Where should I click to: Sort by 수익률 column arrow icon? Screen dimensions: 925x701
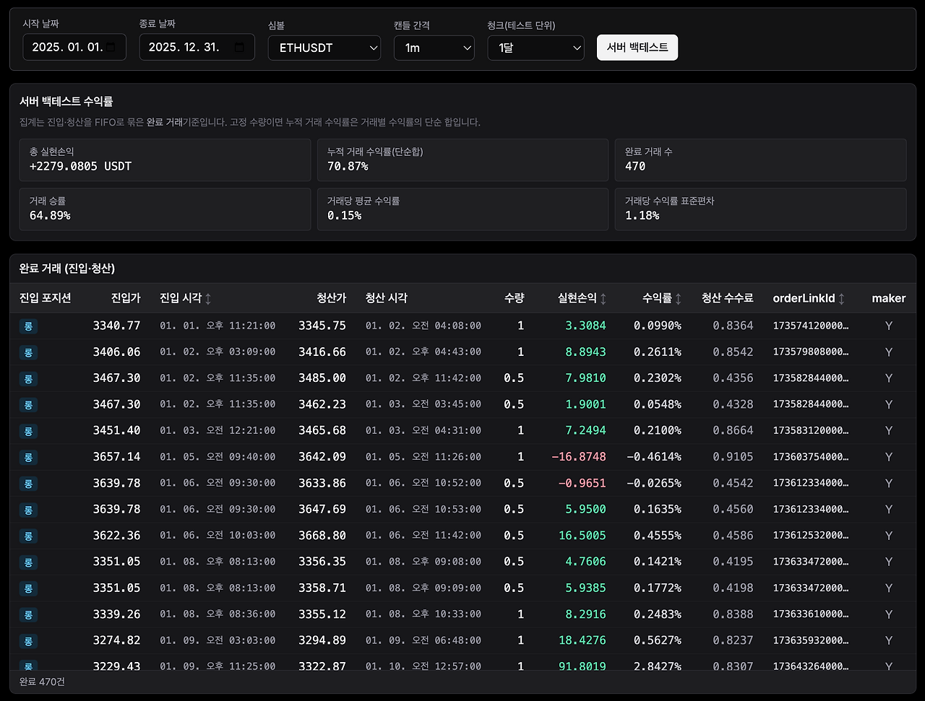(679, 298)
